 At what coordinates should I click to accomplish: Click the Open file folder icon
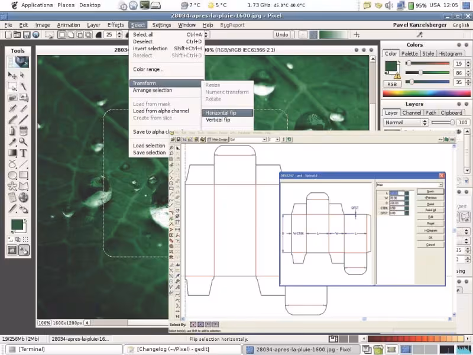point(17,35)
